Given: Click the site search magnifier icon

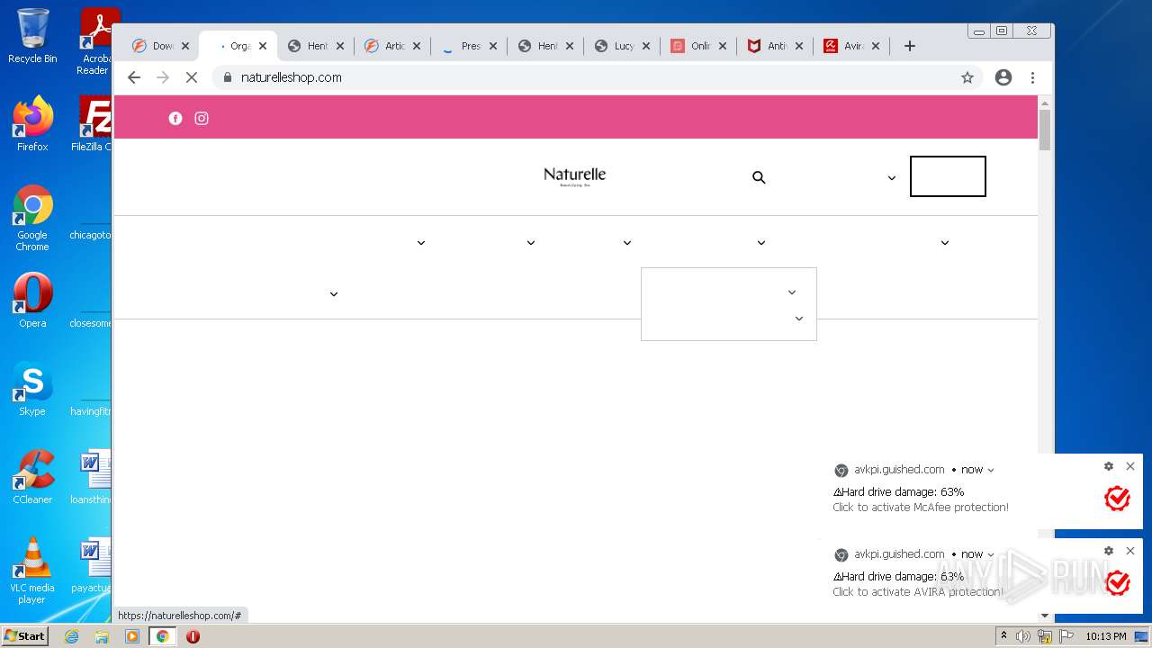Looking at the screenshot, I should coord(759,177).
